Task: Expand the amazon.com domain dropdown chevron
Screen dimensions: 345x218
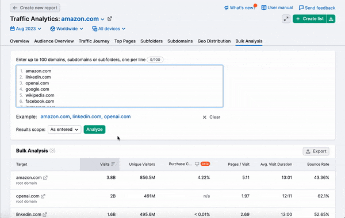Action: click(102, 20)
